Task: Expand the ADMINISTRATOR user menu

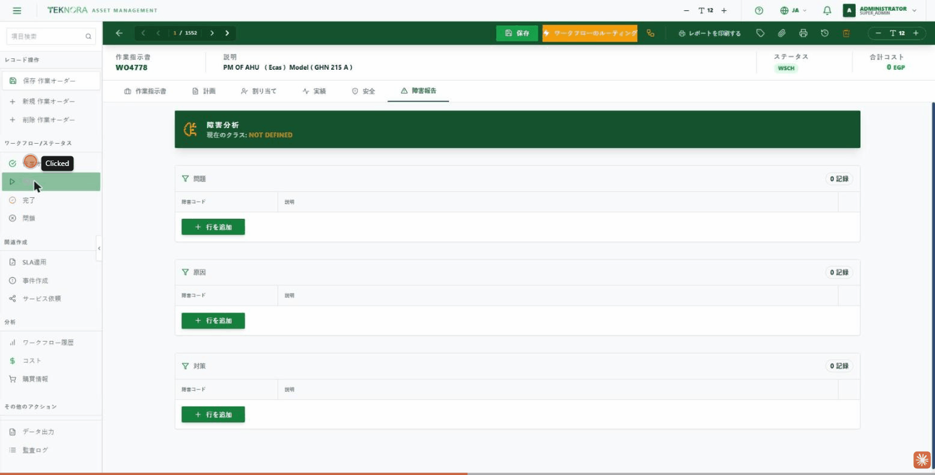Action: [880, 10]
